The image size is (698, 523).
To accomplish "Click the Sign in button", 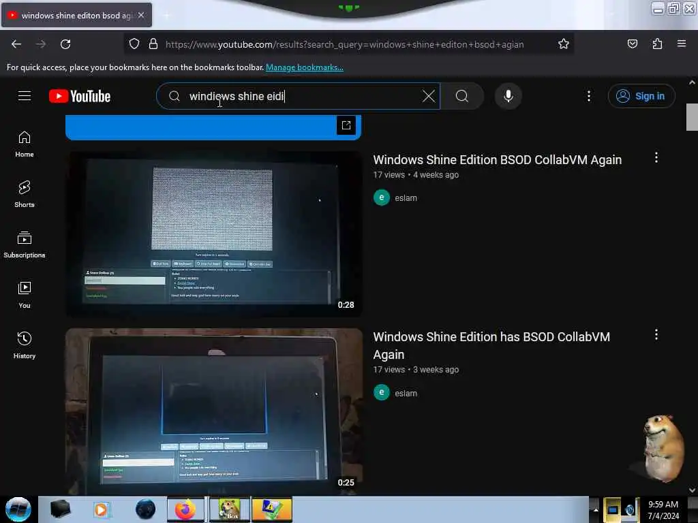I will click(x=641, y=96).
